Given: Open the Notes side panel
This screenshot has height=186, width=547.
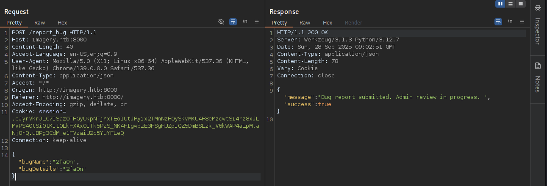Looking at the screenshot, I should 538,79.
